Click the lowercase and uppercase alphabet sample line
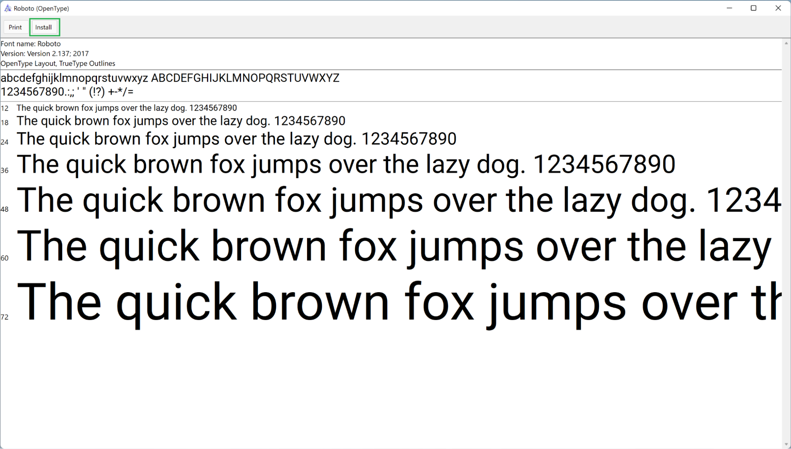This screenshot has width=791, height=449. pos(170,78)
